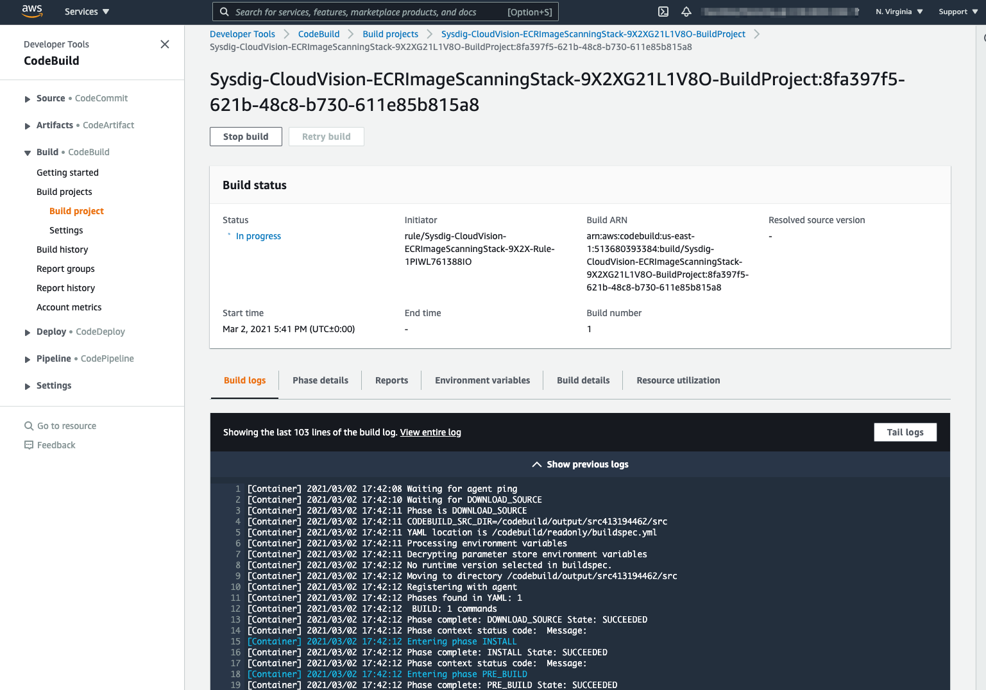Viewport: 986px width, 690px height.
Task: Open Settings under Build project
Action: 66,230
